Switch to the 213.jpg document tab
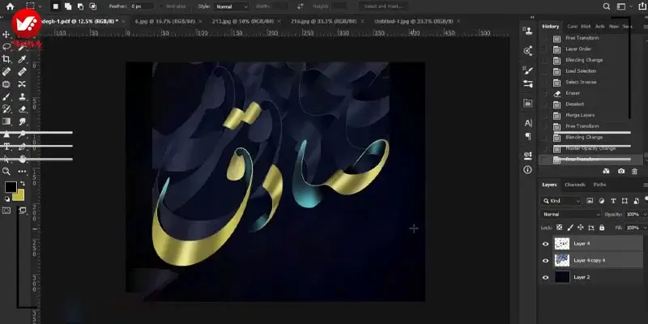This screenshot has height=324, width=648. tap(242, 21)
